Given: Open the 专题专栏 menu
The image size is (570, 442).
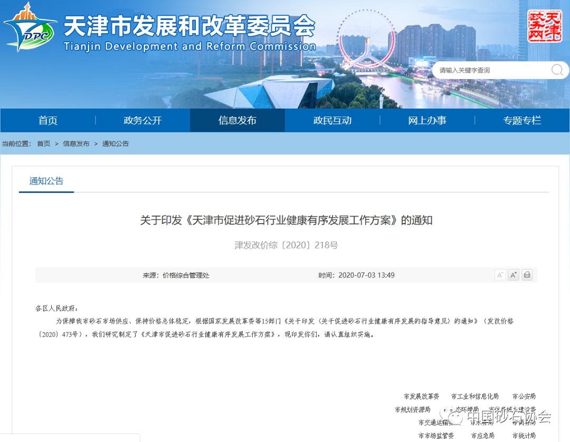Looking at the screenshot, I should pos(522,120).
